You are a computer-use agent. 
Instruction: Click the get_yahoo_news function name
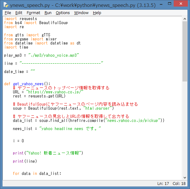tap(30, 84)
